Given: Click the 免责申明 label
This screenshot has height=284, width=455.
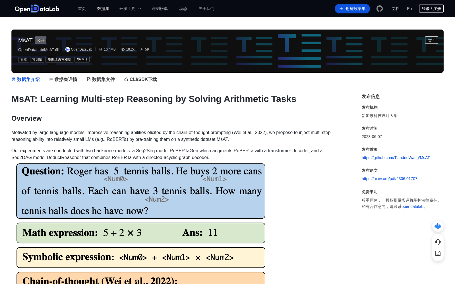Looking at the screenshot, I should pyautogui.click(x=370, y=192).
